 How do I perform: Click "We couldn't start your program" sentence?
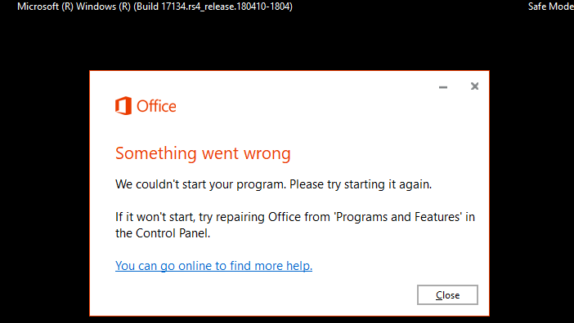(x=200, y=184)
